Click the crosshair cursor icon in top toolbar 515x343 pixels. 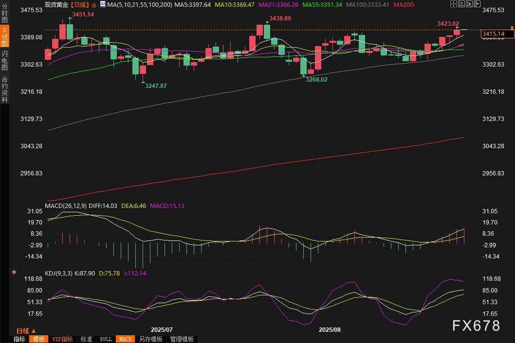454,4
